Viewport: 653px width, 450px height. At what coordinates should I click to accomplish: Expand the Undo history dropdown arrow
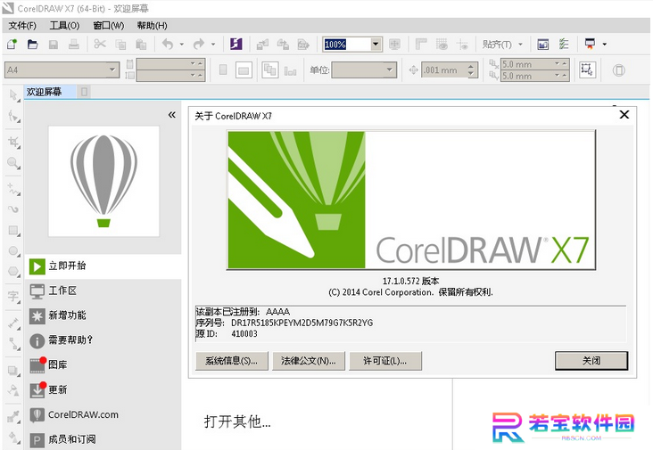[182, 44]
